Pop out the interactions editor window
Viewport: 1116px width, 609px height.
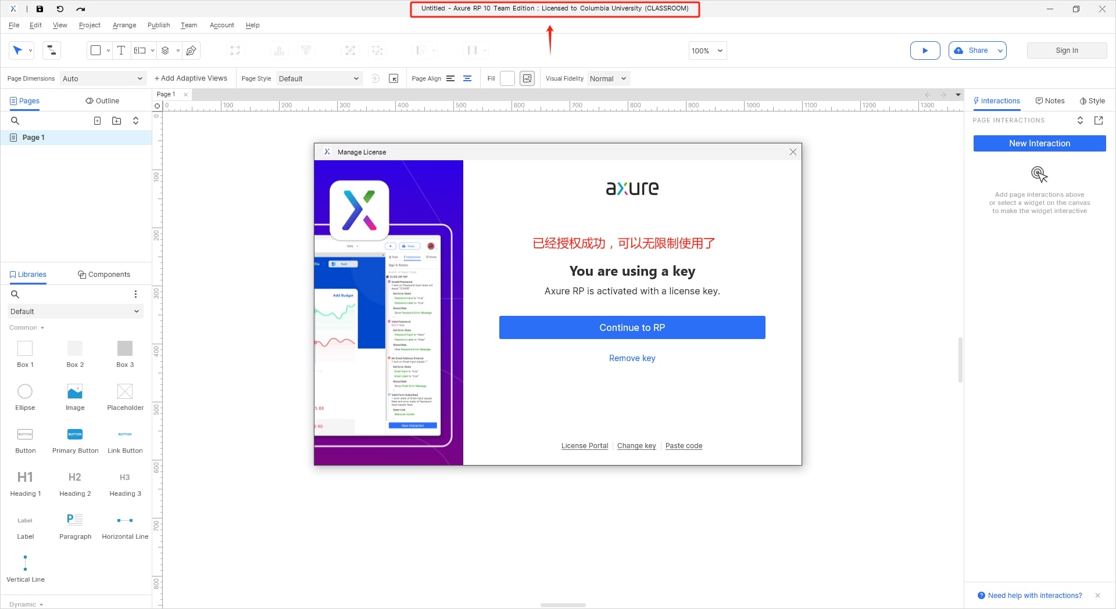(1099, 120)
